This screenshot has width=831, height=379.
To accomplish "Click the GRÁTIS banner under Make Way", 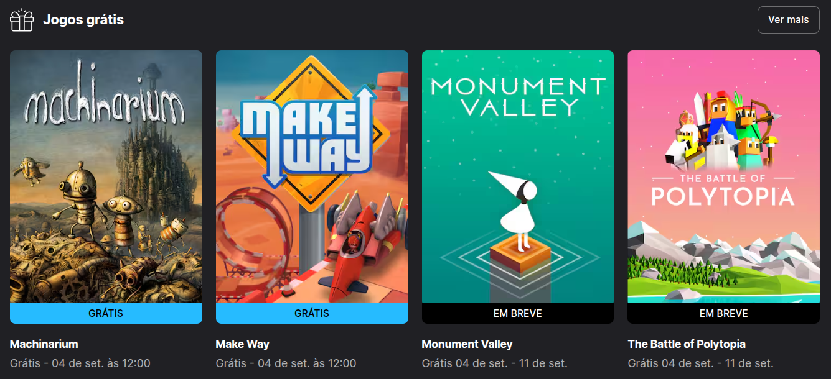I will [312, 313].
